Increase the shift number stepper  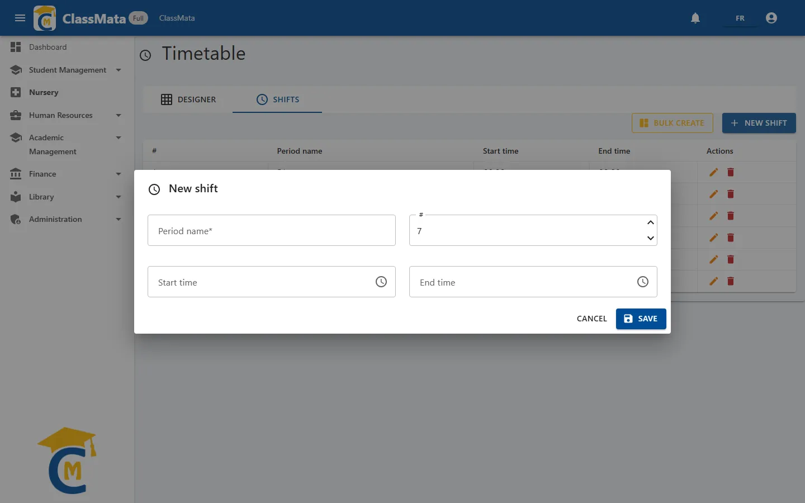651,222
